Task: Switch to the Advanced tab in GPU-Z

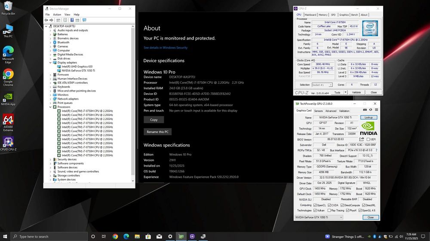Action: pos(331,111)
